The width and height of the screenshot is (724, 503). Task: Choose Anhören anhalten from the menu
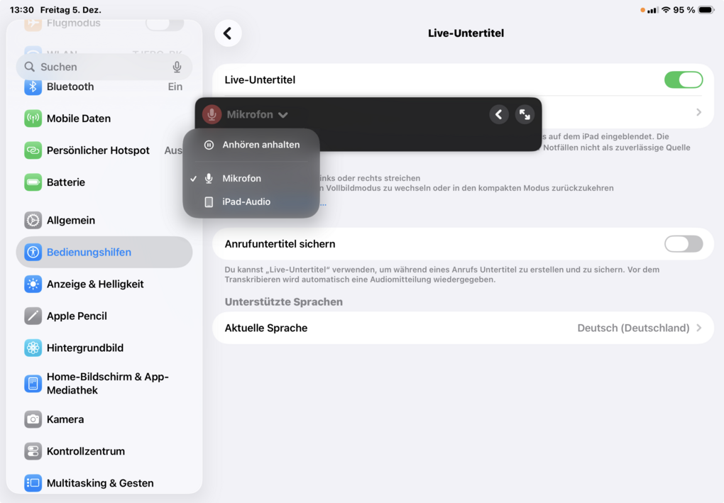coord(260,145)
